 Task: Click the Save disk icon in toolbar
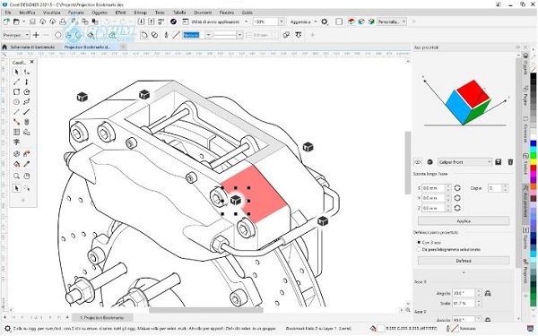click(x=32, y=22)
